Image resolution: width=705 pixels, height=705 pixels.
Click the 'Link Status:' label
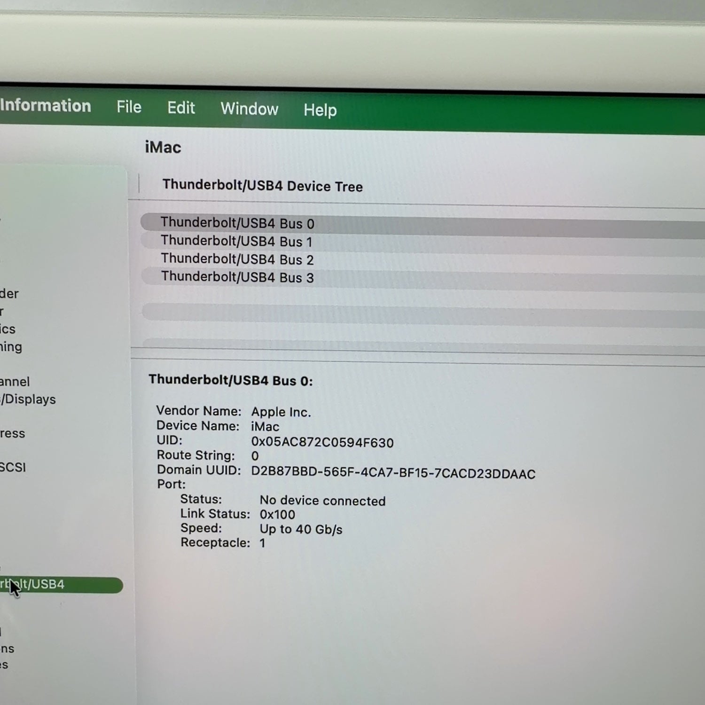[215, 514]
